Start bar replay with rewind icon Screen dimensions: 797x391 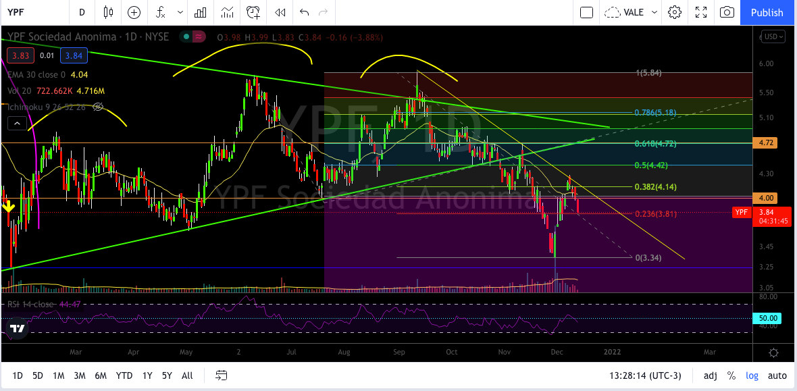(280, 12)
